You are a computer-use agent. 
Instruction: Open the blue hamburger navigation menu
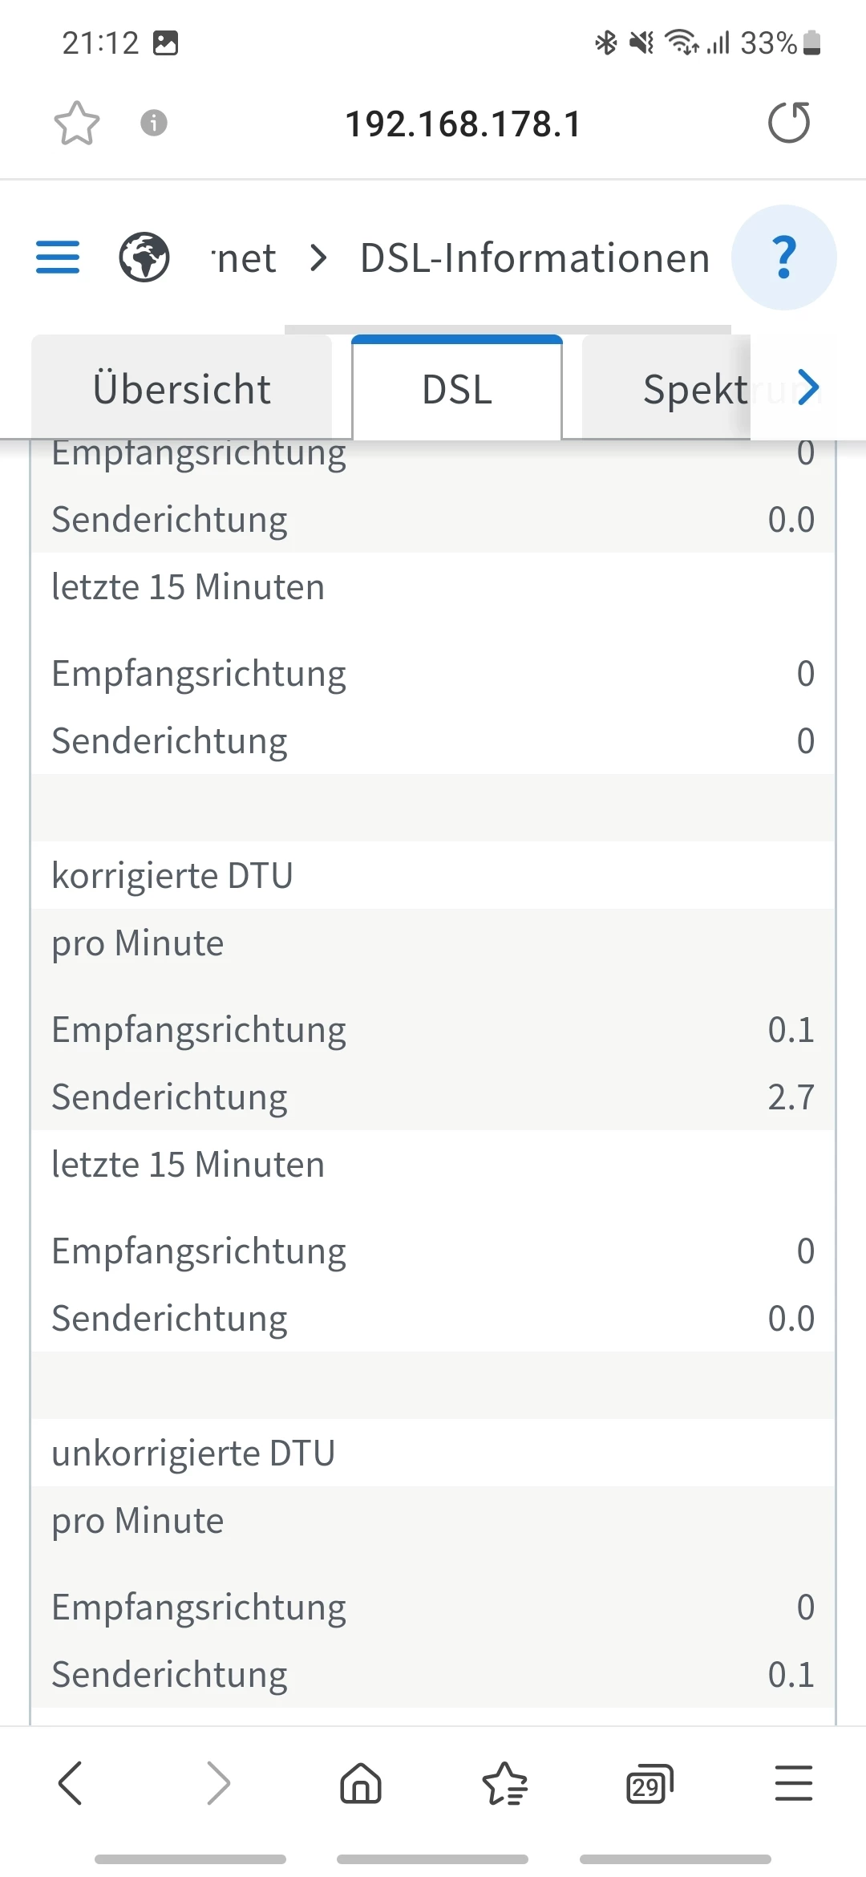(58, 257)
